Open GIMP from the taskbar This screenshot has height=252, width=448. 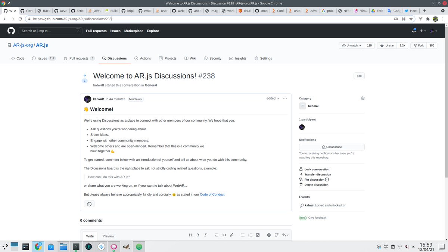click(x=127, y=246)
